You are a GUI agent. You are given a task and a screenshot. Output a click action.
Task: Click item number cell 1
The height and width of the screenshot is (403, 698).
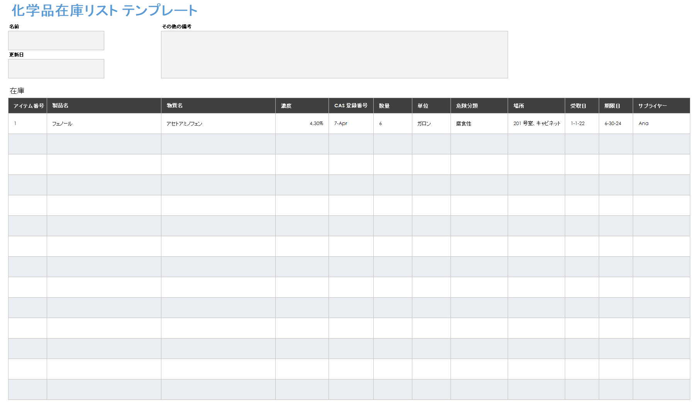point(28,124)
